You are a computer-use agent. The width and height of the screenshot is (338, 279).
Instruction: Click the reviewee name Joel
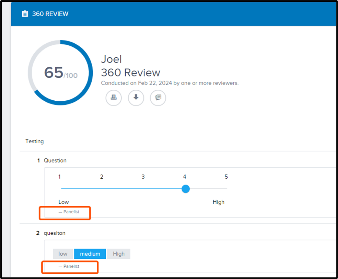coord(111,59)
